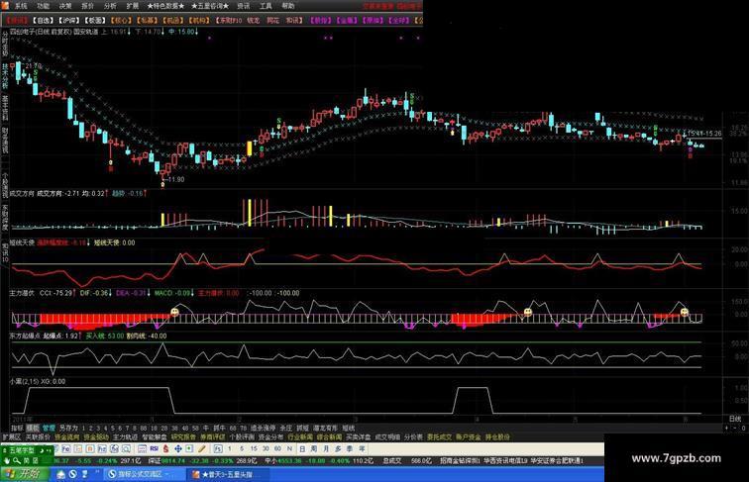Open the 功能 menu

[43, 6]
